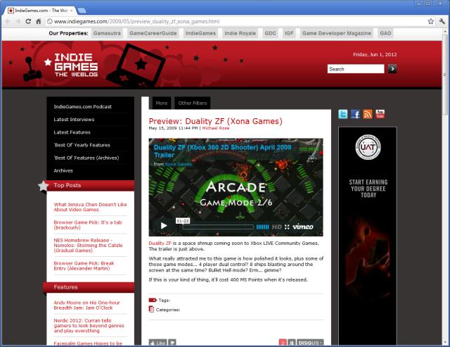Screen dimensions: 450x347
Task: Open the Twitter social icon
Action: point(342,114)
